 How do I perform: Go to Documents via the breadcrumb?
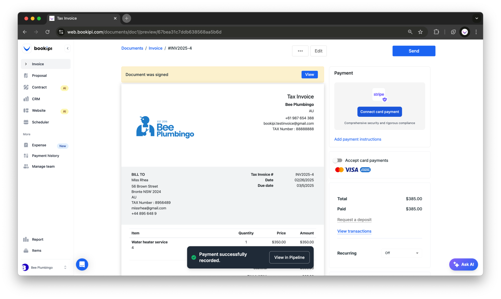(x=132, y=48)
